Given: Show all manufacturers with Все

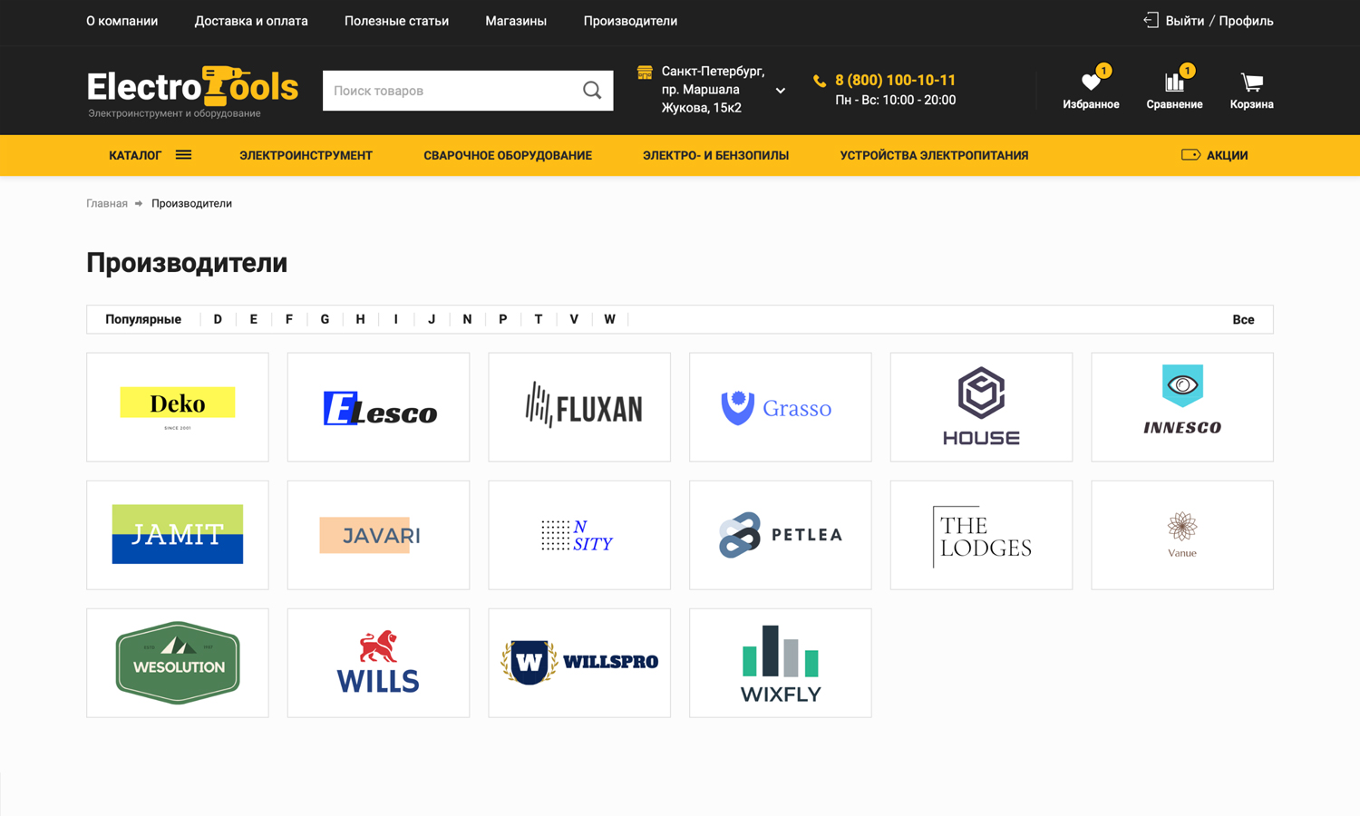Looking at the screenshot, I should pos(1243,319).
